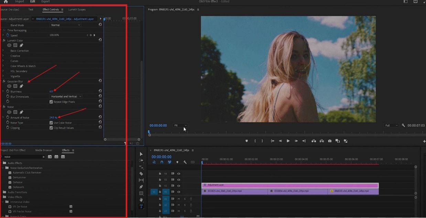Image resolution: width=426 pixels, height=218 pixels.
Task: Disable the Repeat Edge Pixels checkbox
Action: (x=51, y=102)
